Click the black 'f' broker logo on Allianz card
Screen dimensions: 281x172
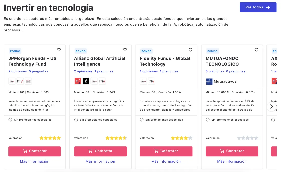coord(86,81)
